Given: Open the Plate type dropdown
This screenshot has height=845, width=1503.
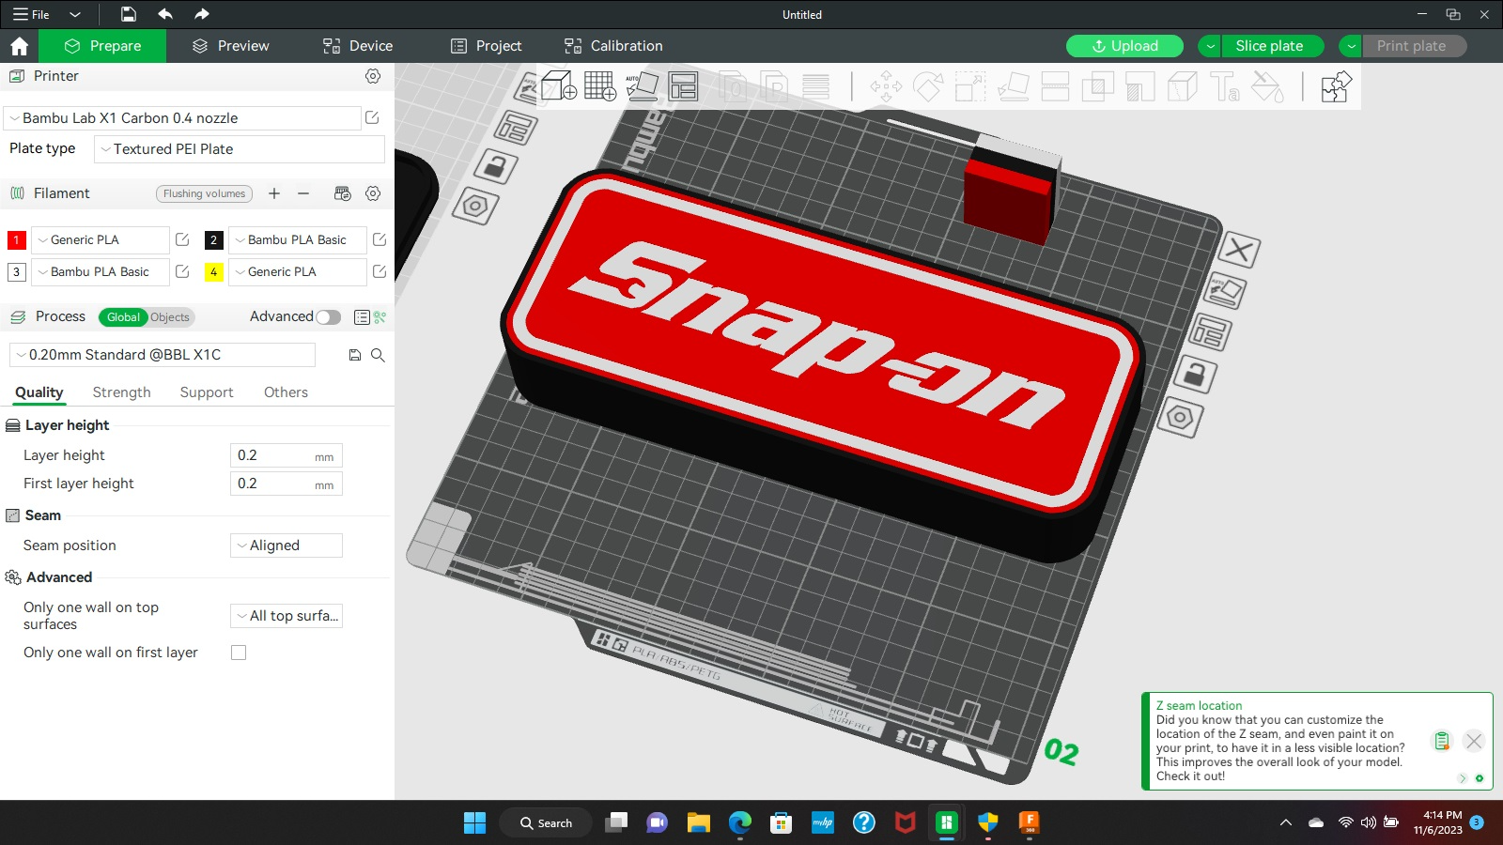Looking at the screenshot, I should [240, 149].
